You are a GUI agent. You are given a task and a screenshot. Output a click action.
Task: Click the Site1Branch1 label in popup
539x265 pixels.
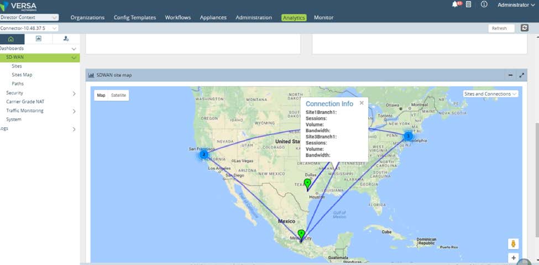click(x=321, y=112)
